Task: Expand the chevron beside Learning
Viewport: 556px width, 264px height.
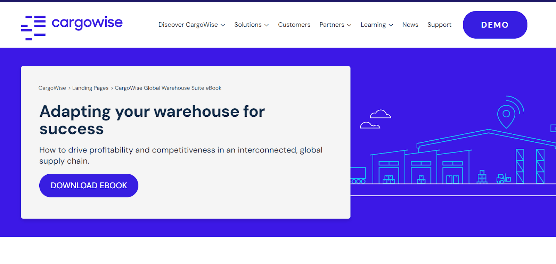Action: coord(391,25)
